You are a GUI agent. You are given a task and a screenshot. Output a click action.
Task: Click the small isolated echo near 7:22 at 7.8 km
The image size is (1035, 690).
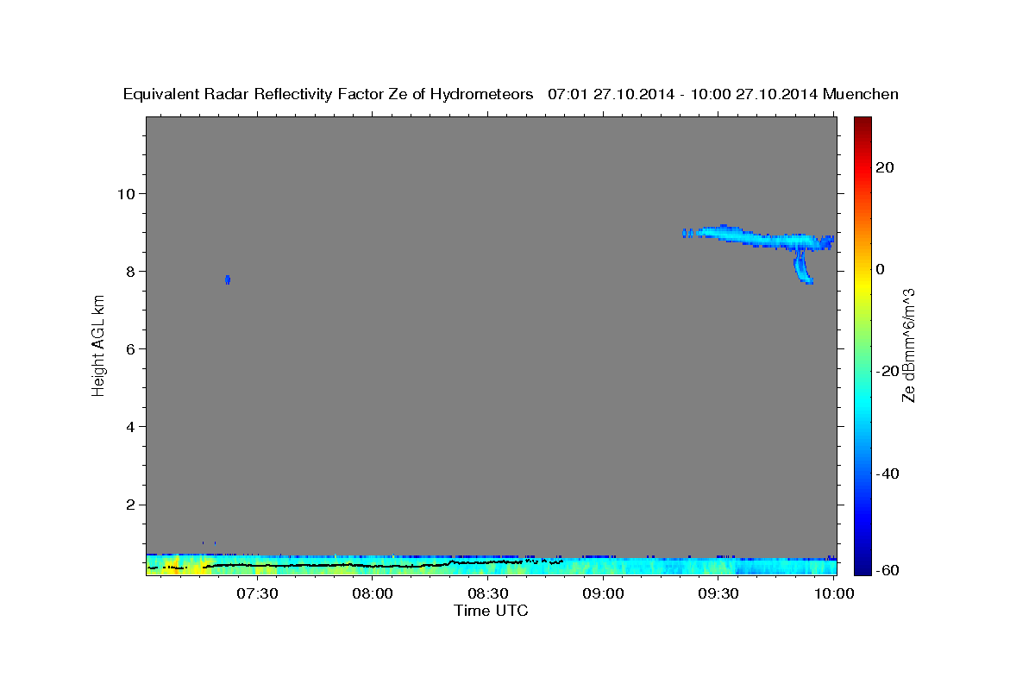[x=228, y=279]
